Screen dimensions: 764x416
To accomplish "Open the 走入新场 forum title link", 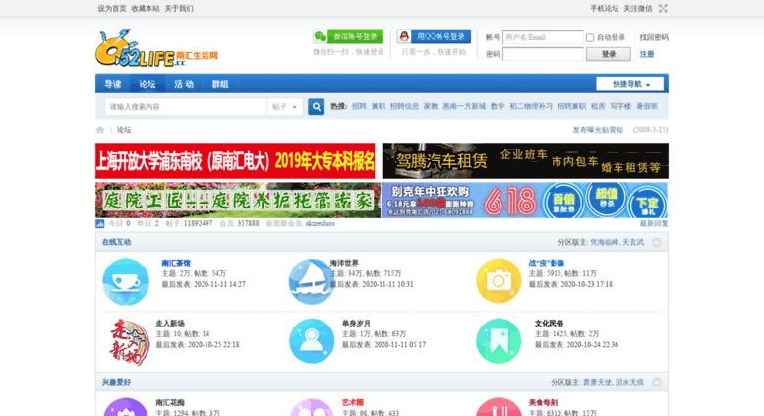I will (170, 324).
